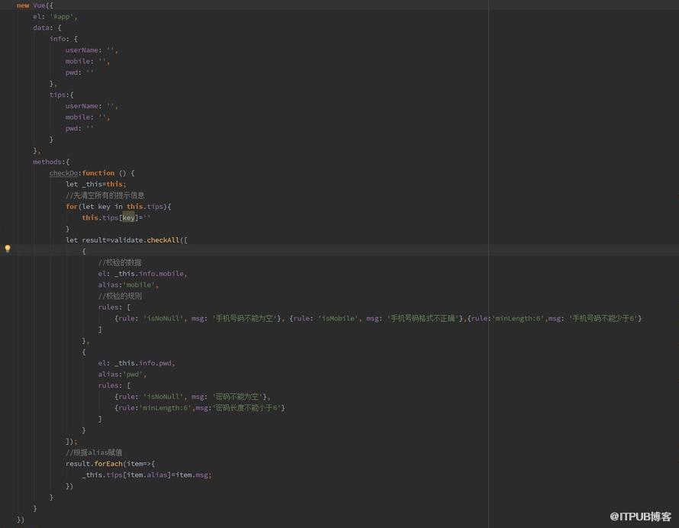Click the string '手机号码不能为空'
679x528 pixels.
click(244, 318)
